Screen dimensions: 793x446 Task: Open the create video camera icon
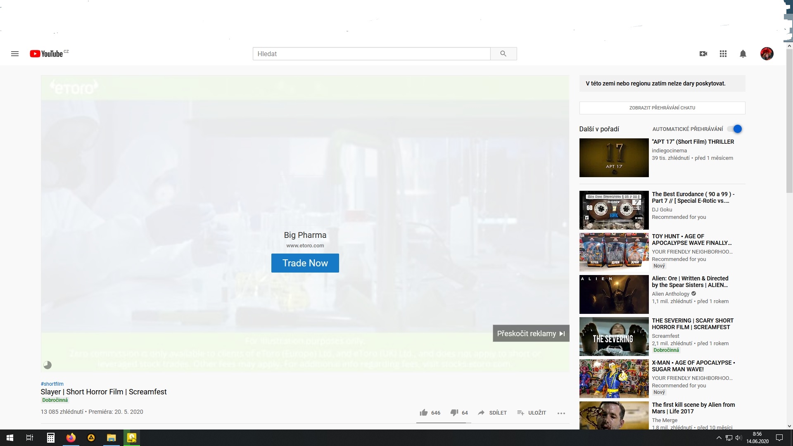click(x=703, y=54)
